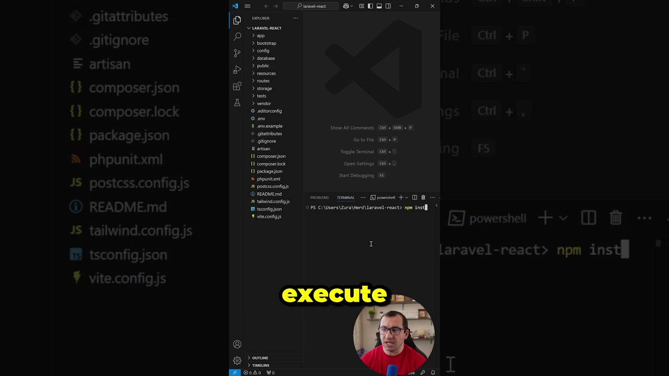Screen dimensions: 669x376
Task: Split the terminal
Action: tap(414, 197)
